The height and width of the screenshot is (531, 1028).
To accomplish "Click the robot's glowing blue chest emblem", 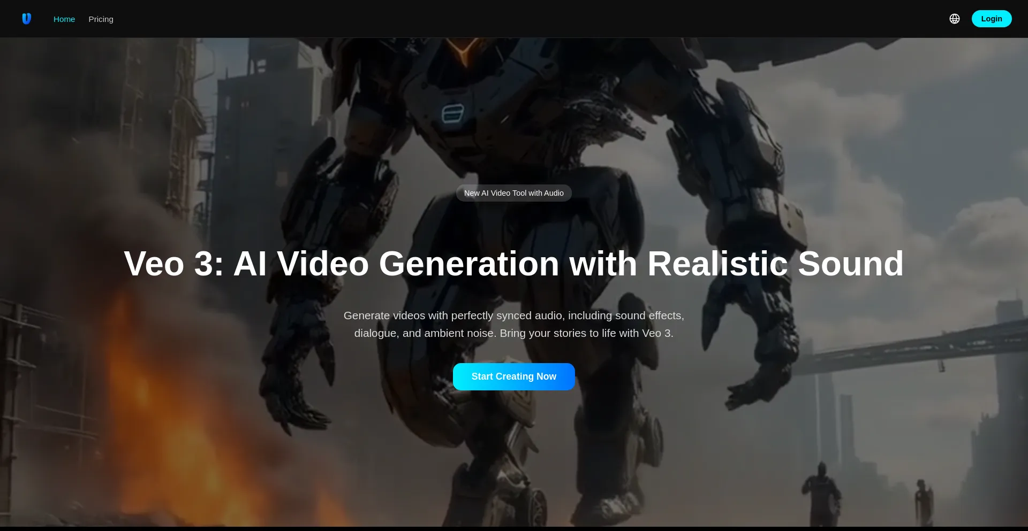I will click(x=452, y=113).
